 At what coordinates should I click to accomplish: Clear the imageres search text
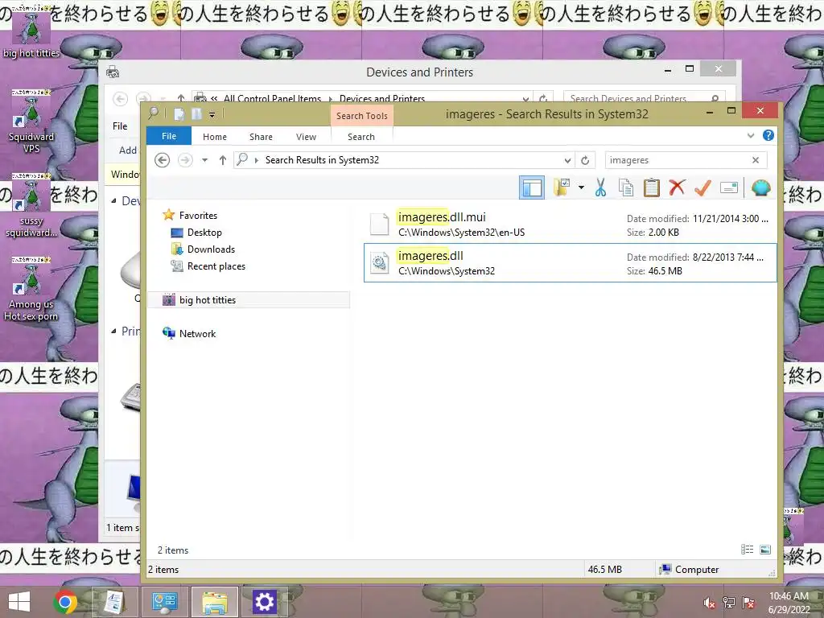coord(756,160)
